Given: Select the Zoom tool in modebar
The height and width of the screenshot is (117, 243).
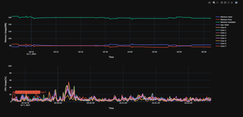Looking at the screenshot, I should [x=214, y=2].
